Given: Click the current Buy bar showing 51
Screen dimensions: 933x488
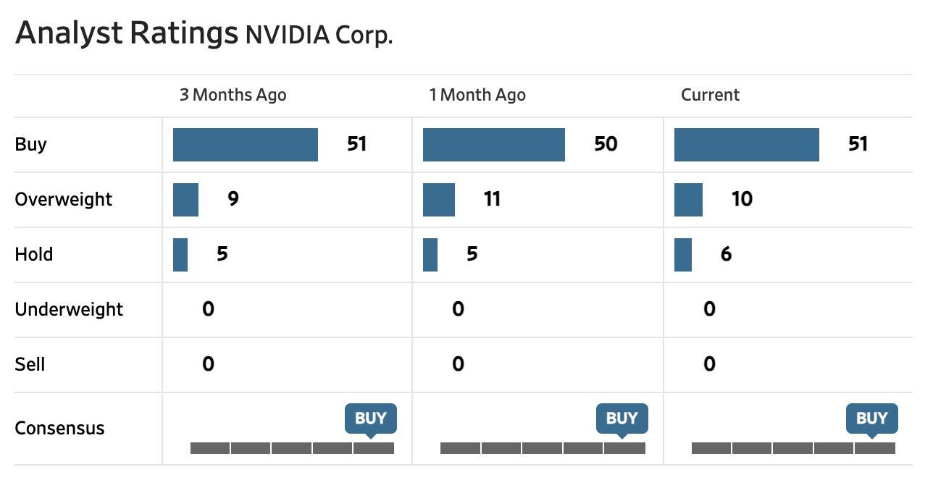Looking at the screenshot, I should tap(746, 145).
